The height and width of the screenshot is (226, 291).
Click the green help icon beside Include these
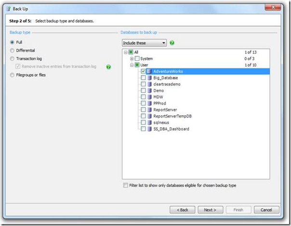coord(172,43)
